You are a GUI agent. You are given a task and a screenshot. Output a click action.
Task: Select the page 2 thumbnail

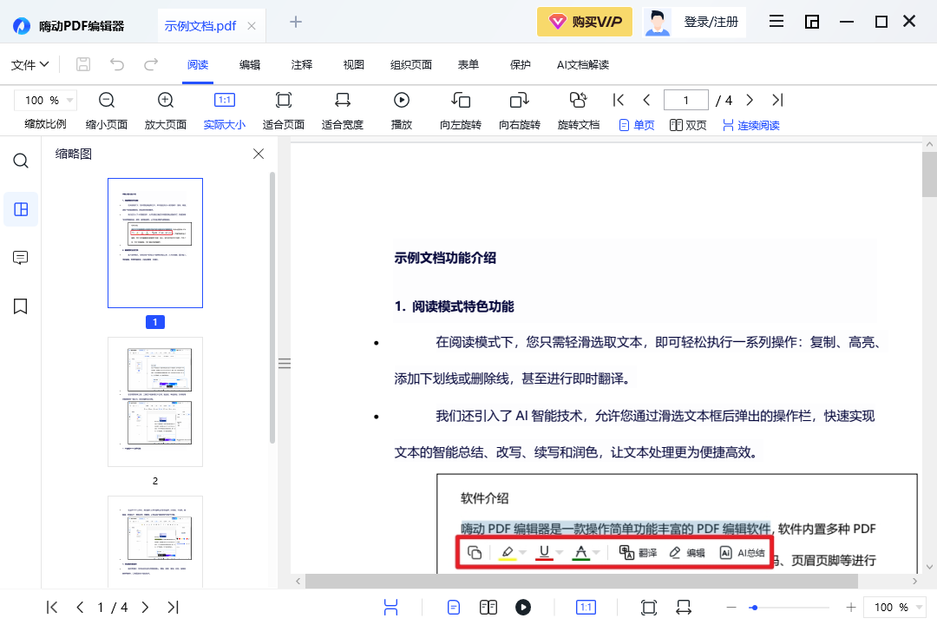click(x=154, y=401)
